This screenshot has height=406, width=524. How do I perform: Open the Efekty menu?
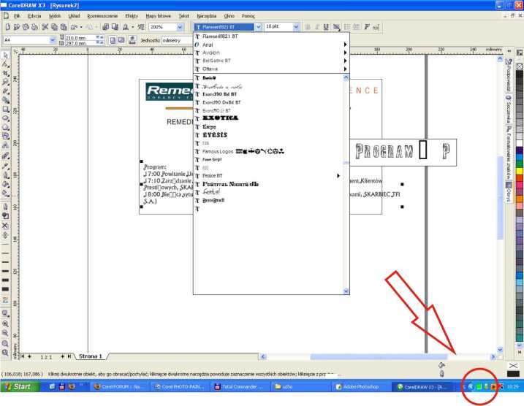coord(132,15)
